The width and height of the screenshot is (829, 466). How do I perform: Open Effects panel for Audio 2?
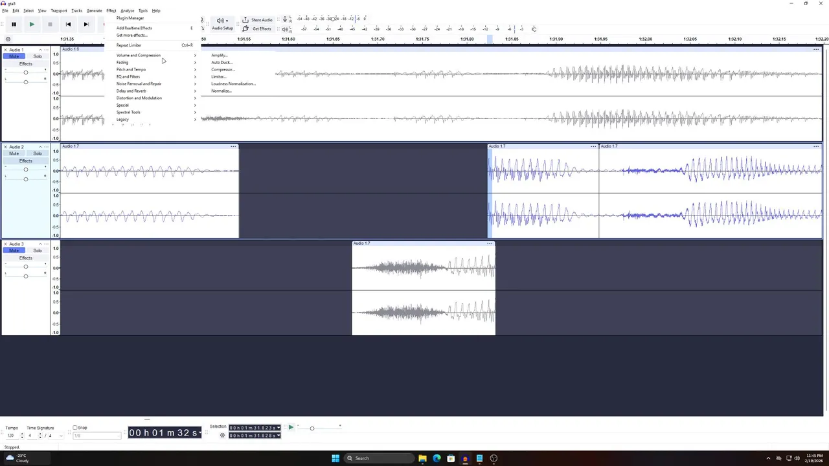26,161
